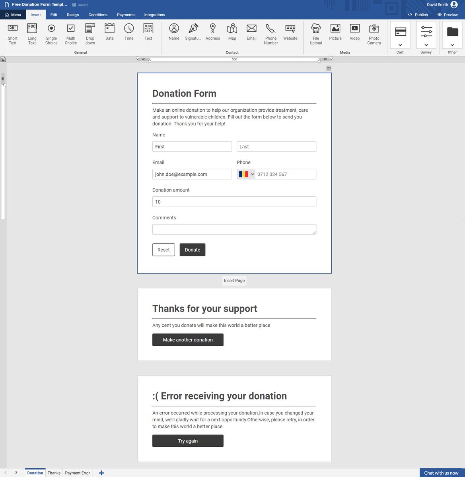Open the Survey options chevron

click(x=426, y=45)
